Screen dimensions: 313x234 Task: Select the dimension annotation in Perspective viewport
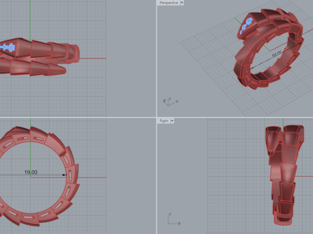(x=276, y=53)
